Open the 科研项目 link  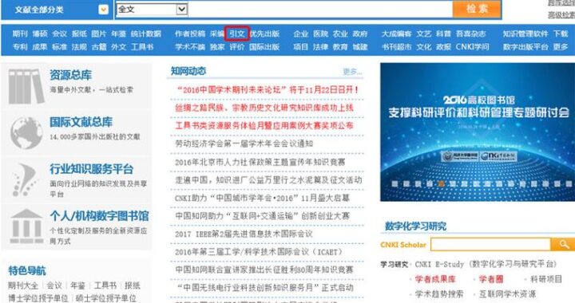click(546, 279)
